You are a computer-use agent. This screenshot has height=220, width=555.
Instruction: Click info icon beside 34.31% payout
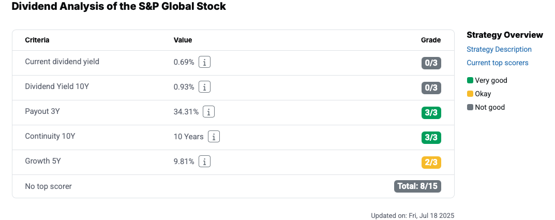[209, 112]
